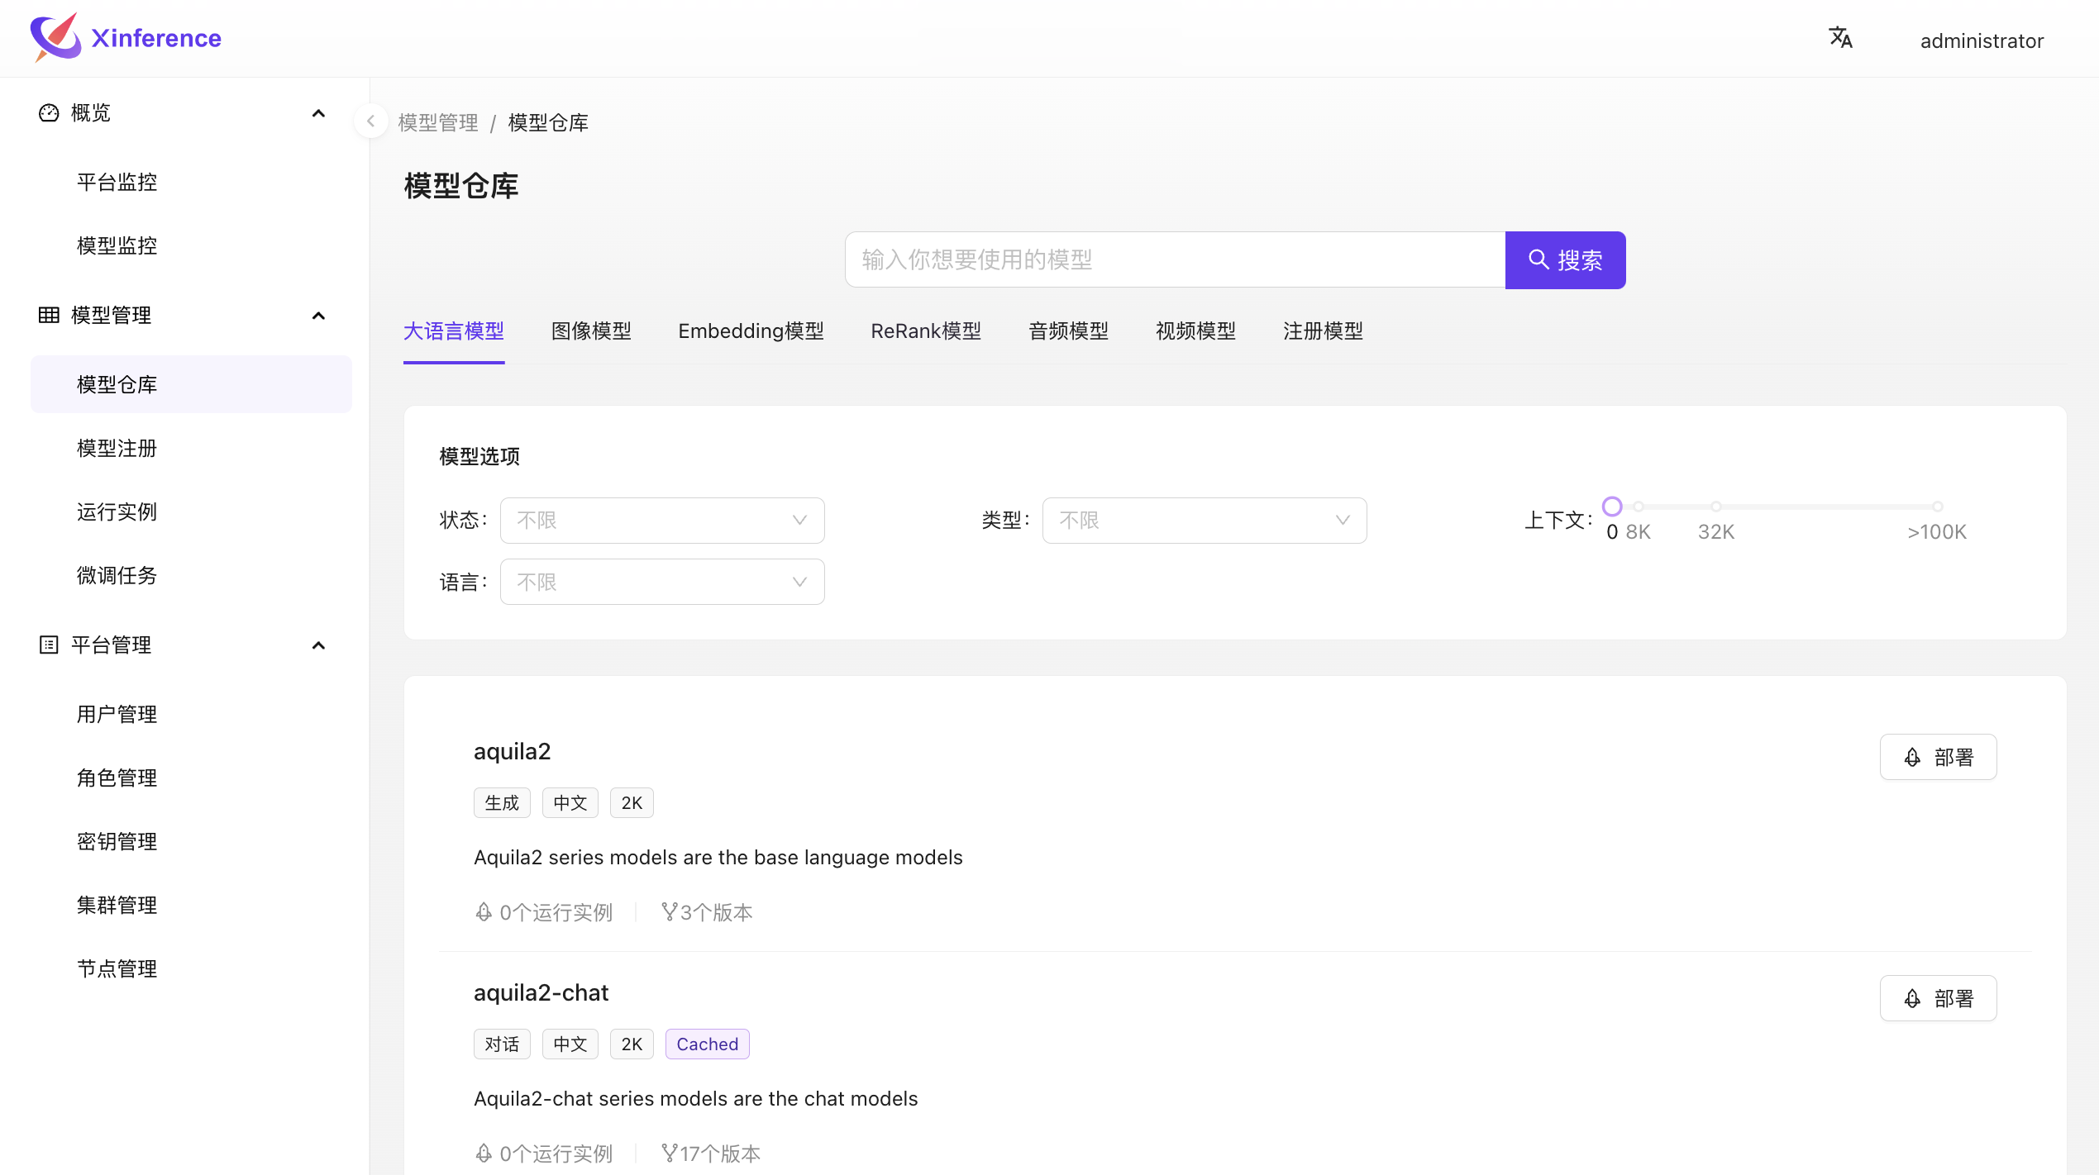Deploy the aquila2 model
The image size is (2099, 1175).
[x=1938, y=757]
